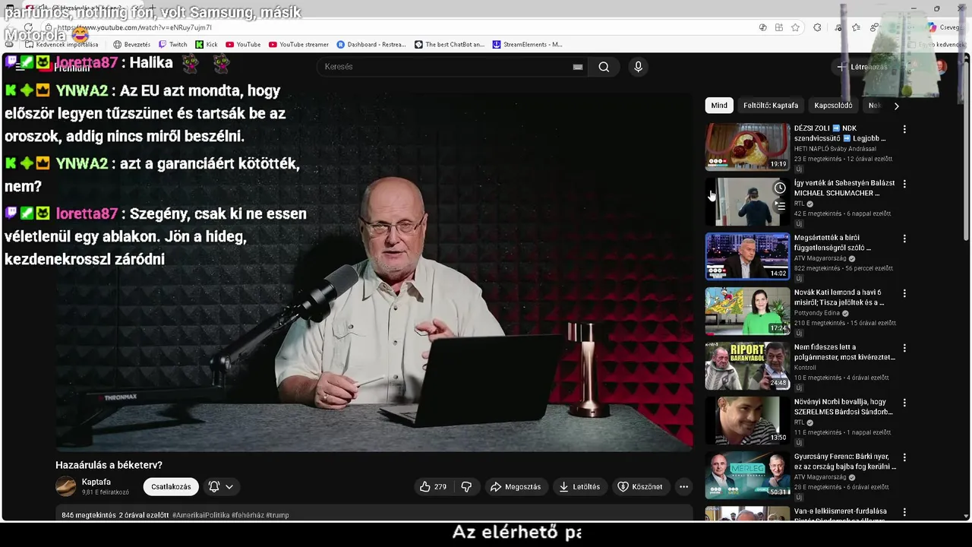Screen dimensions: 972x547
Task: Click #AmerikaiPolitika hashtag
Action: [200, 515]
